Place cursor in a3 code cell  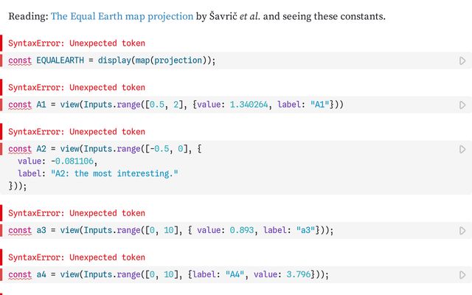click(x=236, y=230)
